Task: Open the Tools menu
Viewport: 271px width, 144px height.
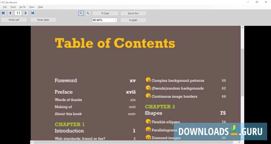Action: [x=13, y=7]
